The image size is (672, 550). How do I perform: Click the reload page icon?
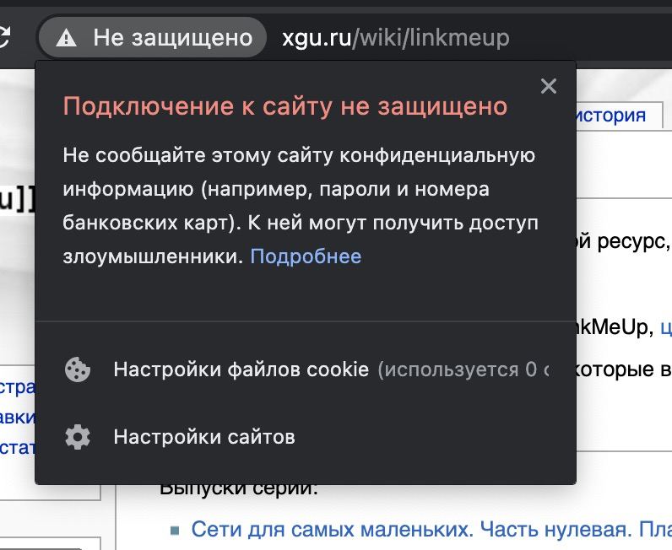point(3,37)
